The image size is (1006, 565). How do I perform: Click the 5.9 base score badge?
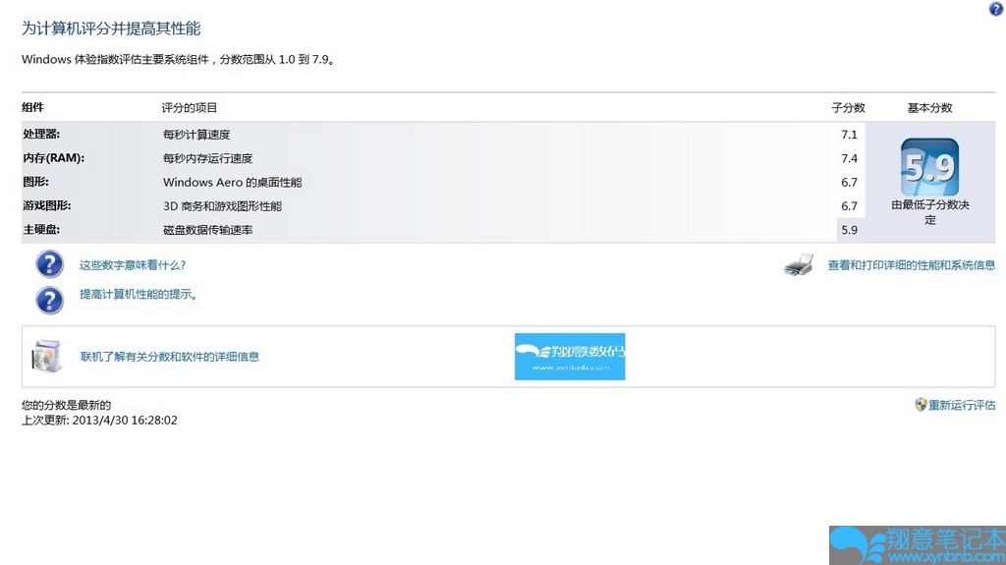point(929,167)
